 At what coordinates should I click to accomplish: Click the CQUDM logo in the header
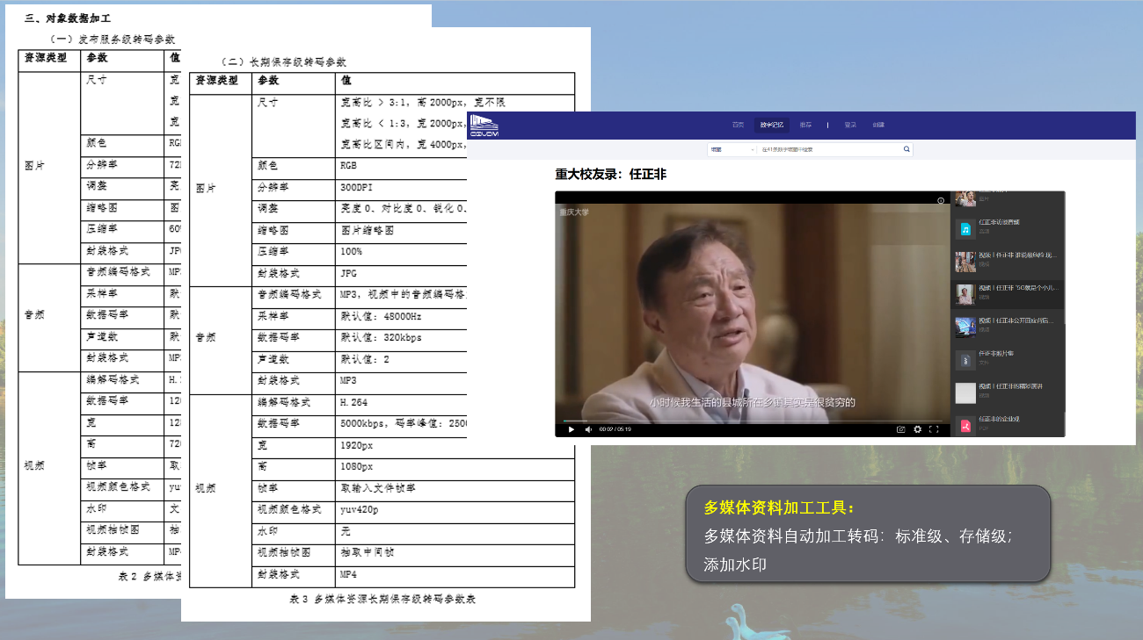[484, 126]
